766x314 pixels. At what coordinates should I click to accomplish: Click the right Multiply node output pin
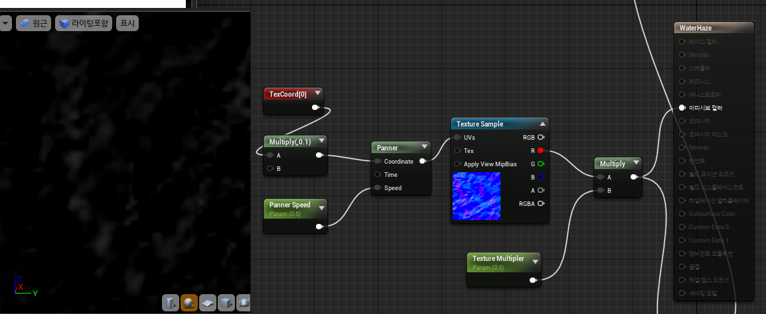click(x=634, y=177)
